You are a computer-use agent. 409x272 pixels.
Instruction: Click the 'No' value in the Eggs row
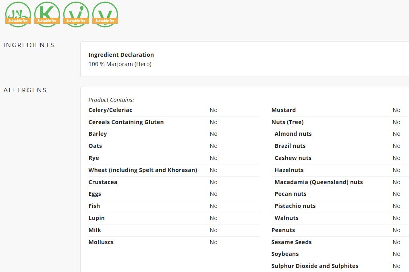tap(214, 194)
